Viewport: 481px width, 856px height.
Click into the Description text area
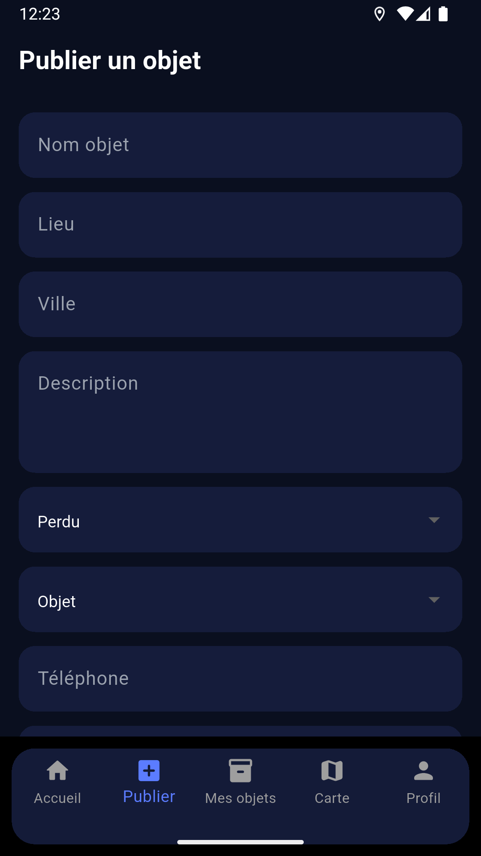pos(240,412)
